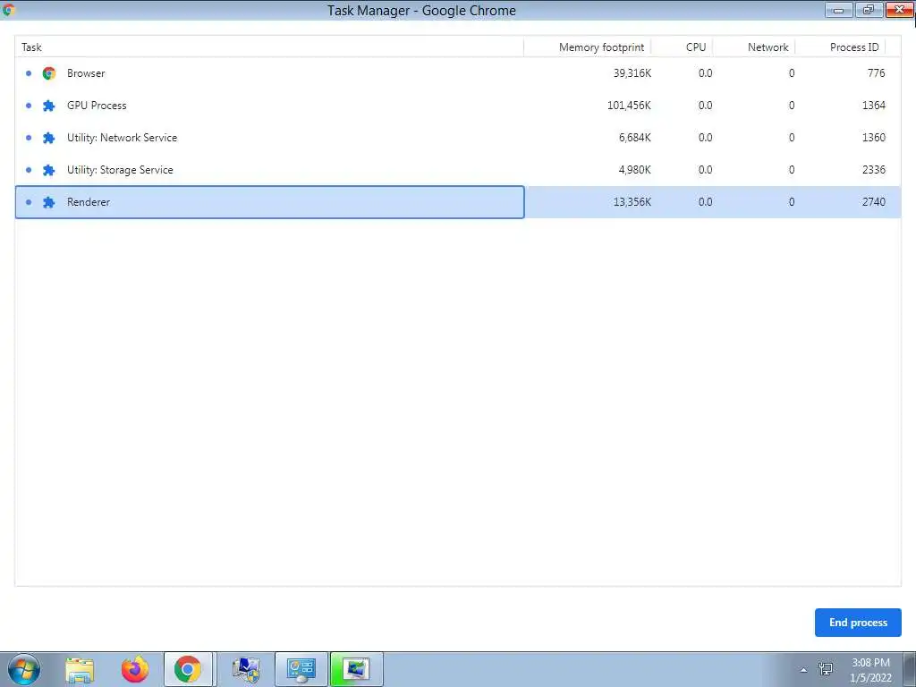Open the green monitor icon on the taskbar
The image size is (916, 687).
tap(356, 669)
